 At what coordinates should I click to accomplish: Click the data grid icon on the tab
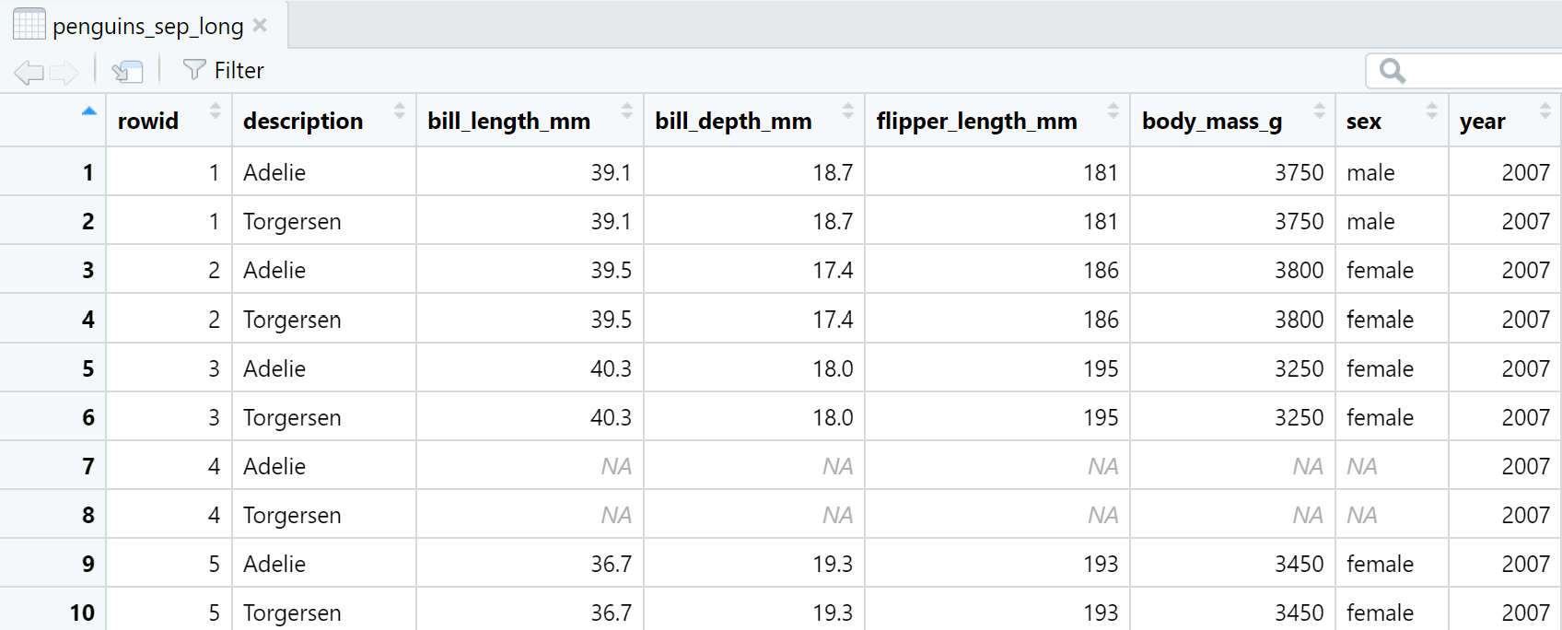point(29,25)
